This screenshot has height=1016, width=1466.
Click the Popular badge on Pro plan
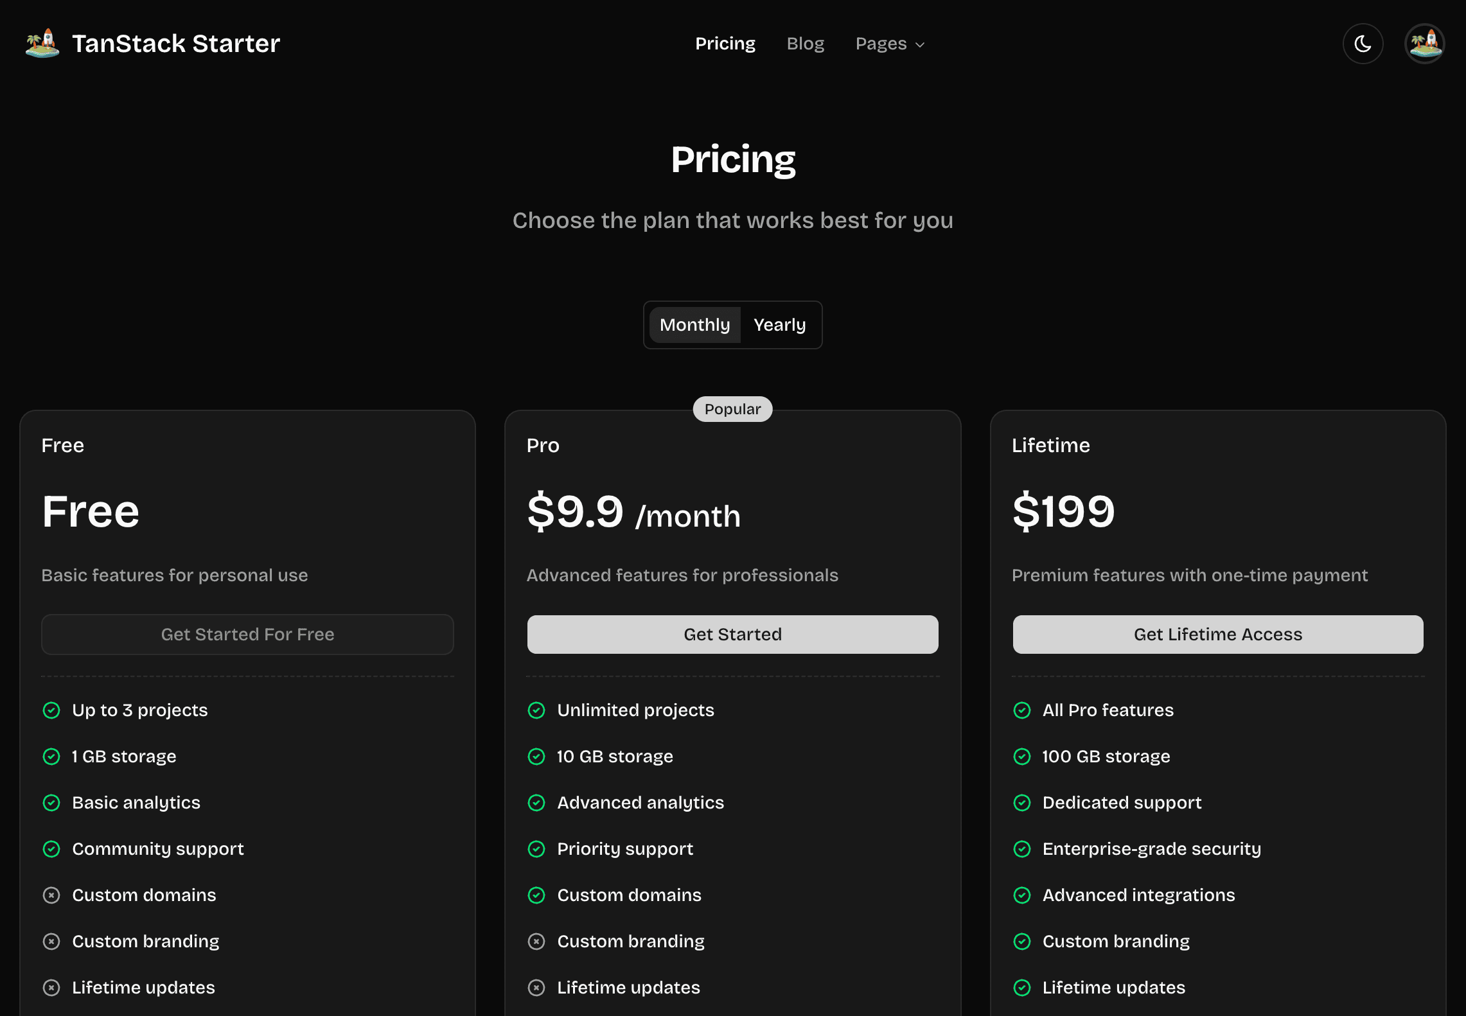click(732, 409)
